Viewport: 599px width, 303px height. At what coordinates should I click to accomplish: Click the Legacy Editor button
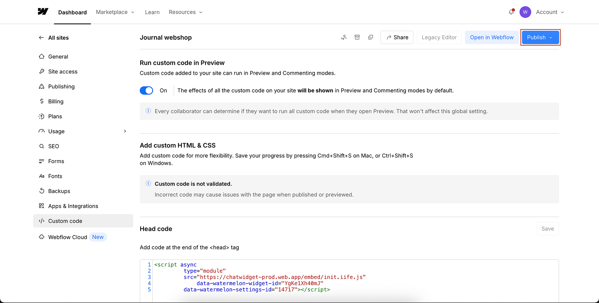(439, 37)
